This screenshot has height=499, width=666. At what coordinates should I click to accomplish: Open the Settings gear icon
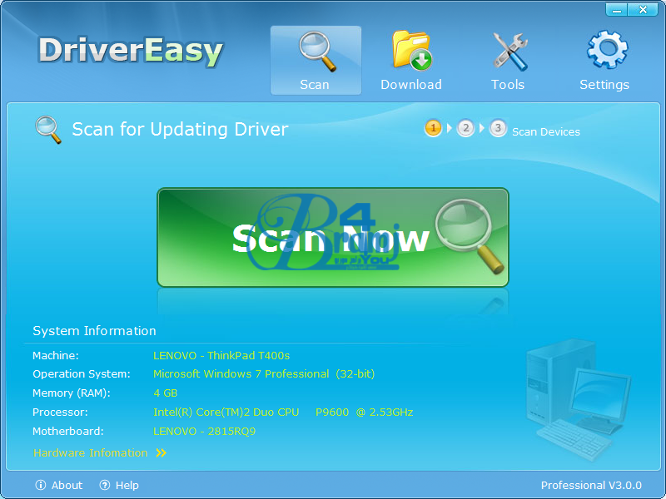[x=605, y=50]
